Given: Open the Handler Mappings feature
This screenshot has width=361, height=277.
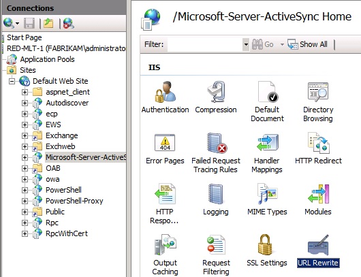Looking at the screenshot, I should pos(267,152).
